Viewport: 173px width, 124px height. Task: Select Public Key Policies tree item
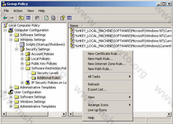pyautogui.click(x=44, y=63)
